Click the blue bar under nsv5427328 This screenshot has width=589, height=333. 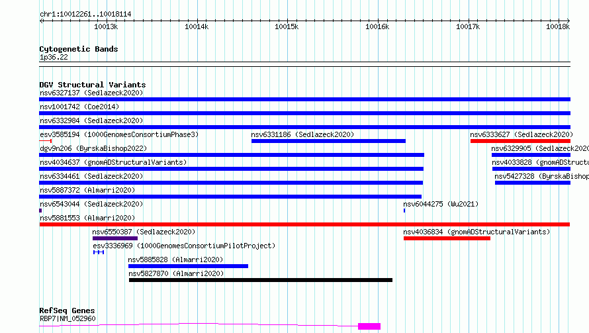[x=533, y=183]
